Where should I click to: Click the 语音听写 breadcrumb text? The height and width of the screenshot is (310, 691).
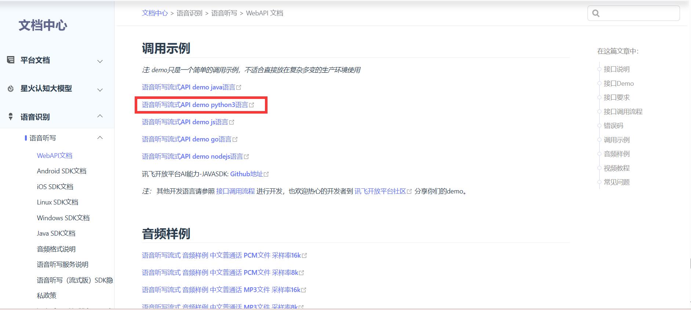[x=224, y=13]
